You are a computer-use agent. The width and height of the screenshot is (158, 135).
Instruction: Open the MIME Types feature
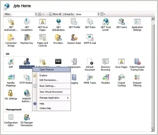click(x=90, y=79)
